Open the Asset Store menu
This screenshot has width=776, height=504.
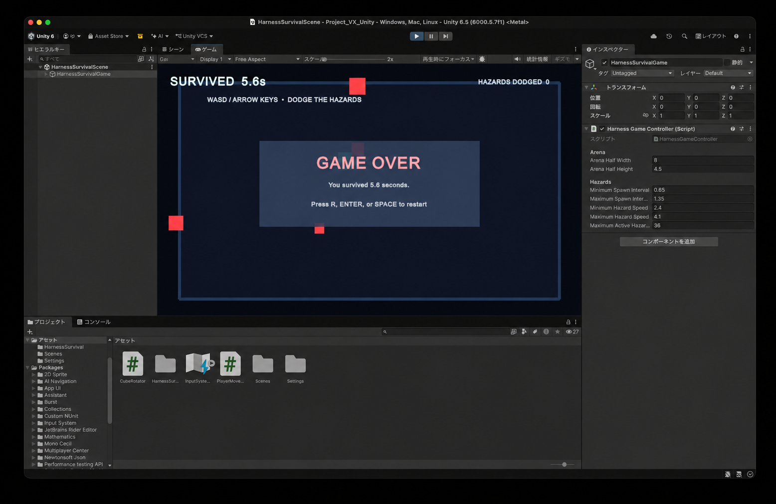108,36
